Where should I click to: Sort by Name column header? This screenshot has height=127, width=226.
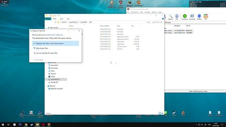[71, 26]
